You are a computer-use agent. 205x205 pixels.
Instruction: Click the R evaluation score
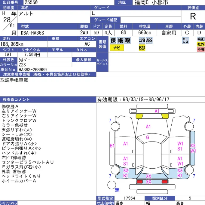193,17
